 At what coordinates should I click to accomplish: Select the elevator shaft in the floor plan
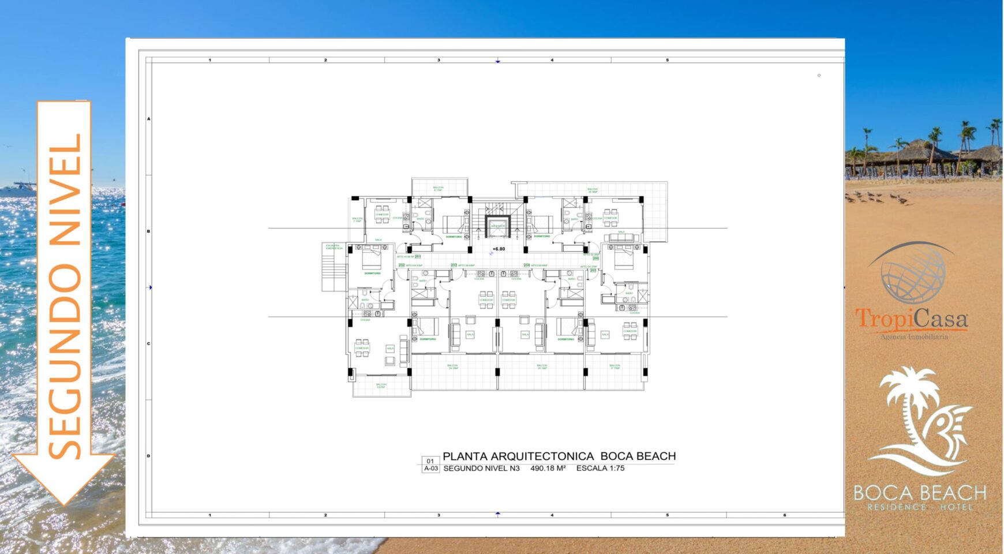497,227
